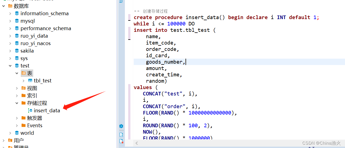Click the 'ROUND(RAND() * 100, 2),' line
The width and height of the screenshot is (345, 148).
(x=178, y=125)
